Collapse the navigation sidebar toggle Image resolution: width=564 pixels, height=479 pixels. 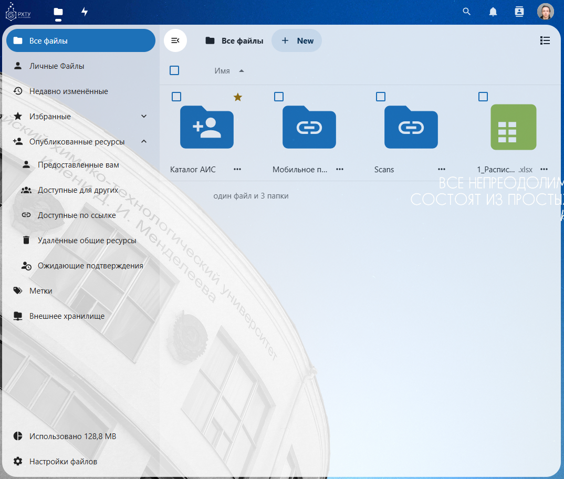pos(175,40)
